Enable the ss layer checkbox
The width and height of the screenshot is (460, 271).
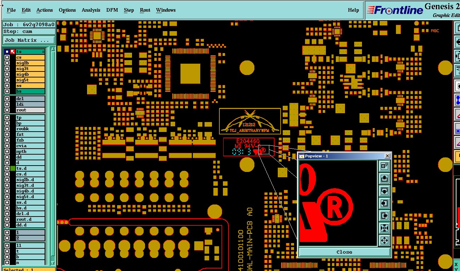tap(7, 86)
